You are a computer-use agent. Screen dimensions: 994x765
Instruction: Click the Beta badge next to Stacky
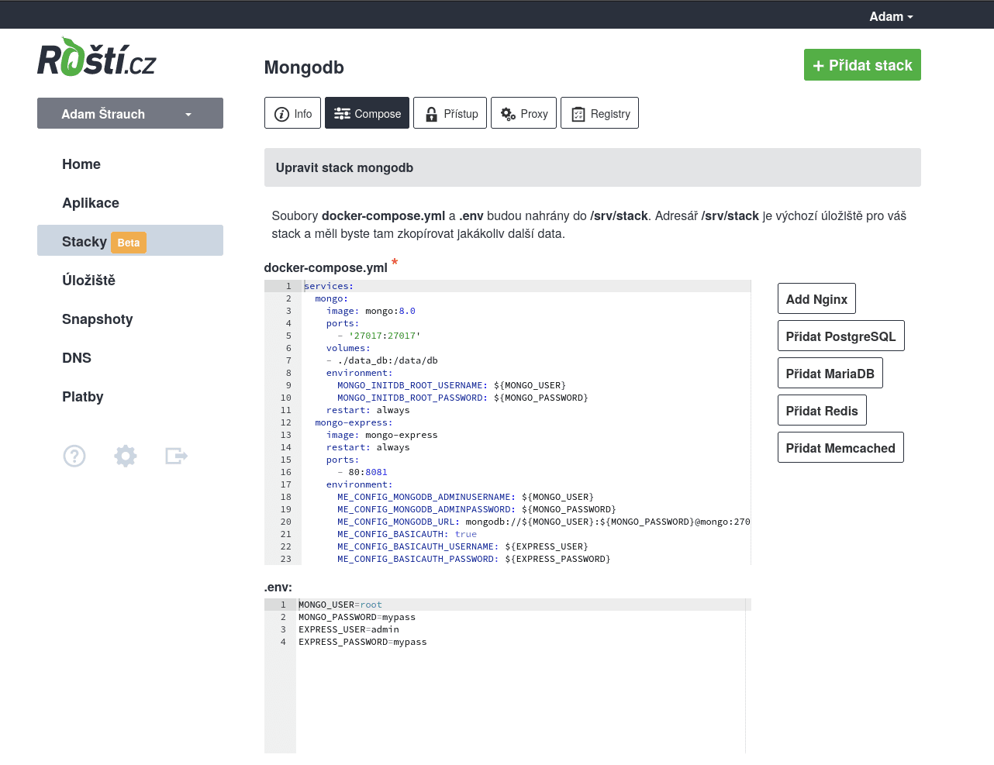[x=129, y=243]
